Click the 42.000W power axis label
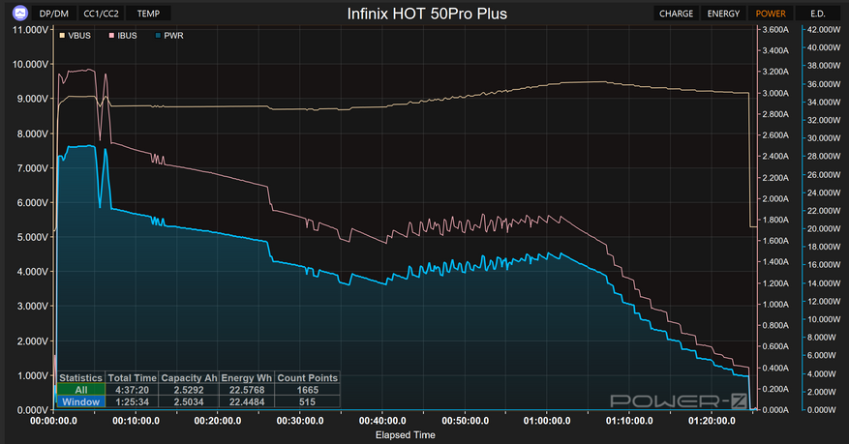Image resolution: width=849 pixels, height=444 pixels. (x=824, y=30)
